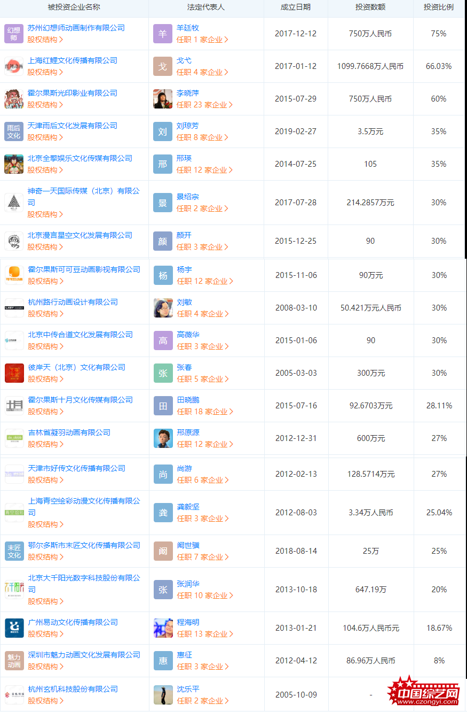467x712 pixels.
Task: Open legal representative 颜开's profile link
Action: click(184, 235)
